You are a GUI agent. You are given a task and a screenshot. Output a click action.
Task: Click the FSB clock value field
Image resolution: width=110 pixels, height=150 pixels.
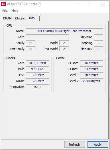tap(37, 75)
